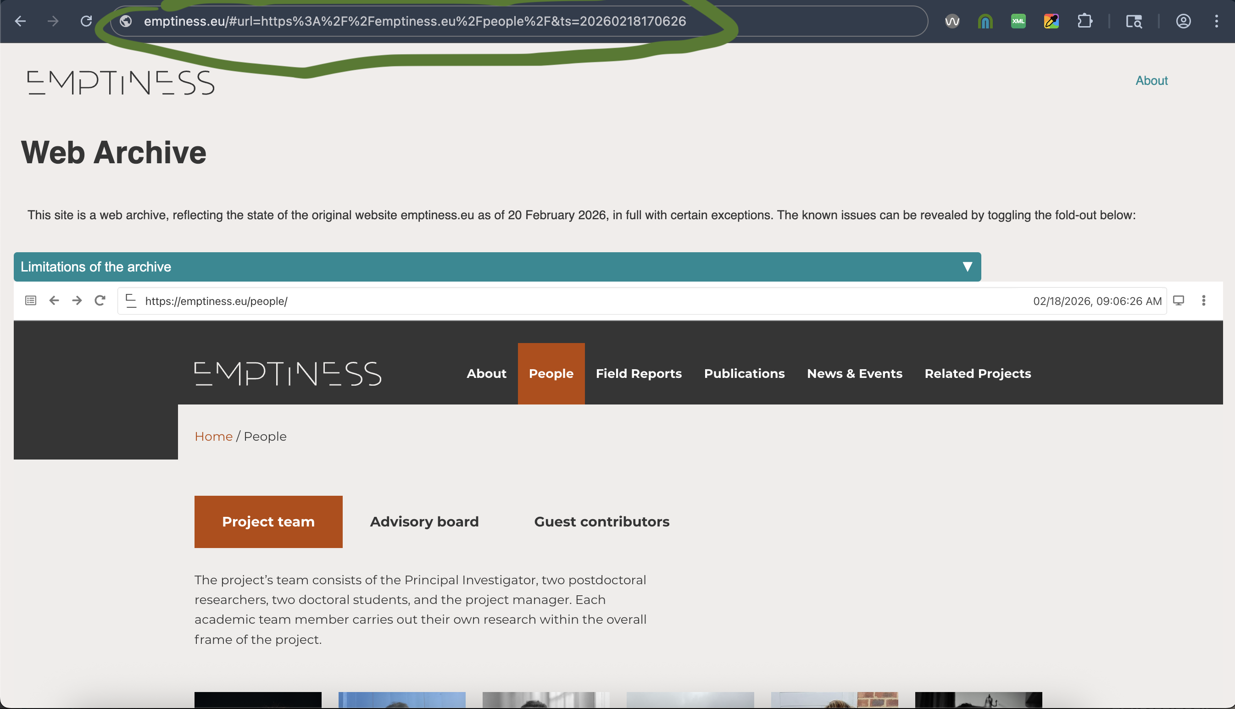Click the Home breadcrumb link
This screenshot has height=709, width=1235.
(x=213, y=436)
